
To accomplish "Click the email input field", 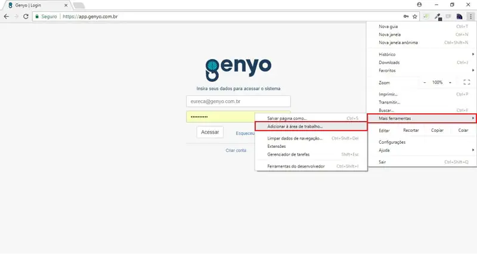I will [x=238, y=101].
